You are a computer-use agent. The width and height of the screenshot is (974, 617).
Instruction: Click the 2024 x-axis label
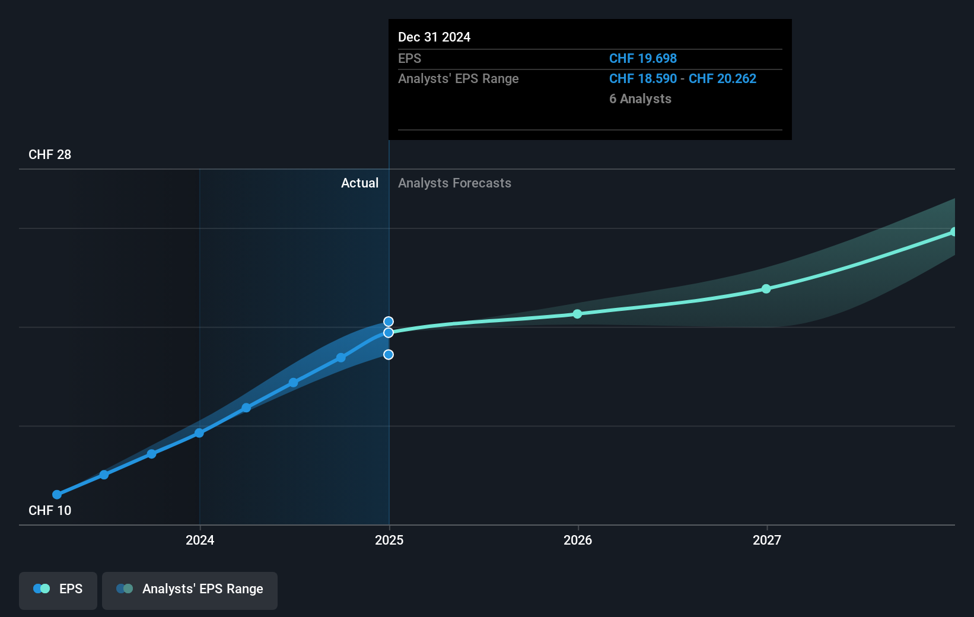tap(200, 540)
